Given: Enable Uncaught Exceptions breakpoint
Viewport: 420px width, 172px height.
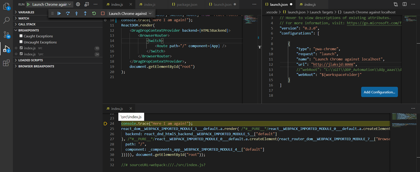Looking at the screenshot, I should 21,42.
